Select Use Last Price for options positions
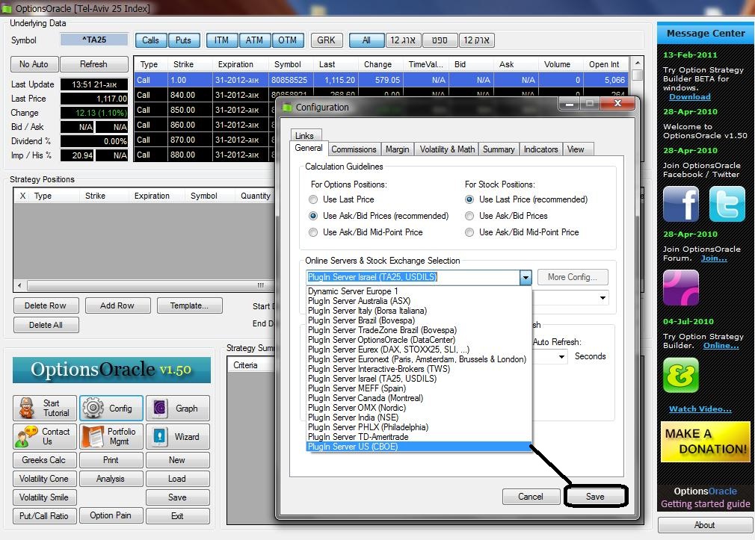Screen dimensions: 755x540 [313, 199]
